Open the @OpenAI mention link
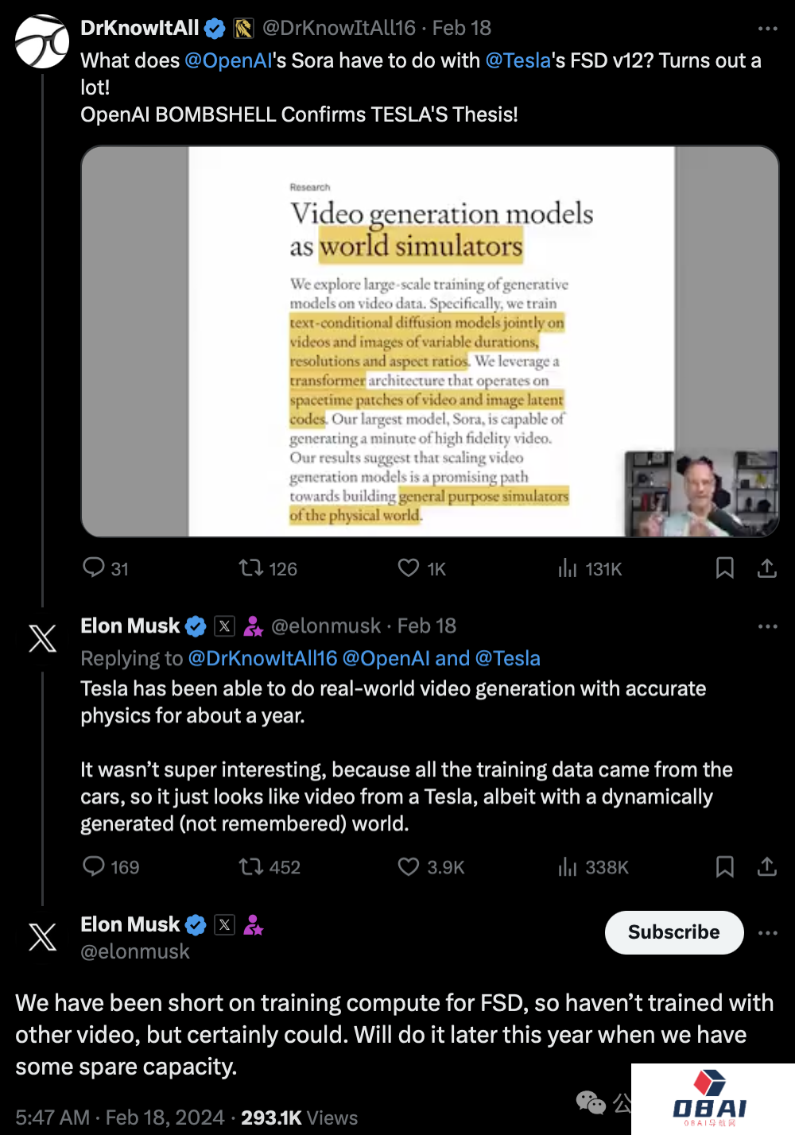The image size is (795, 1135). pyautogui.click(x=228, y=60)
